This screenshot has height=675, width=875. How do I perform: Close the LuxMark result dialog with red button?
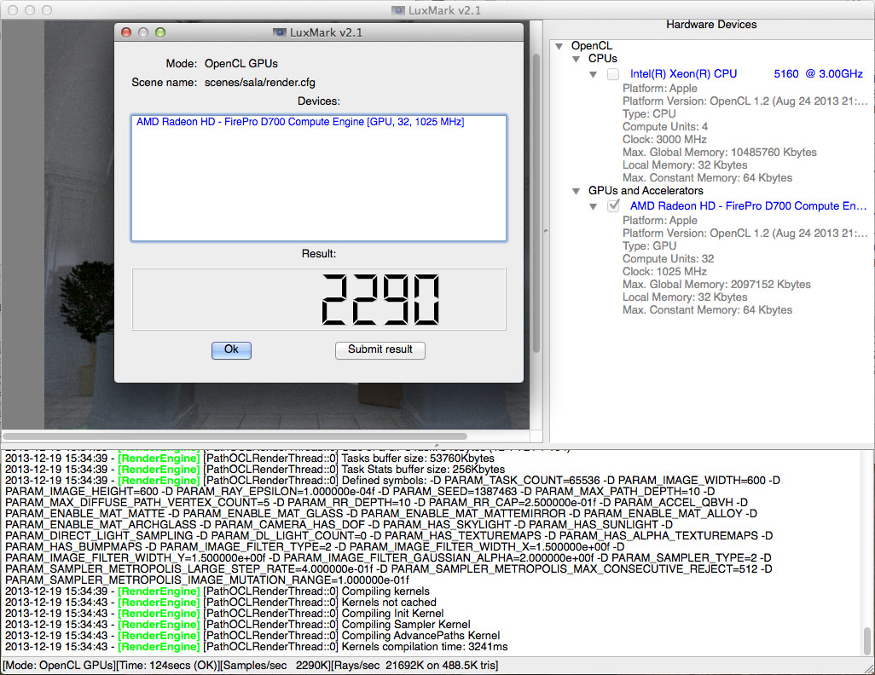click(x=126, y=32)
